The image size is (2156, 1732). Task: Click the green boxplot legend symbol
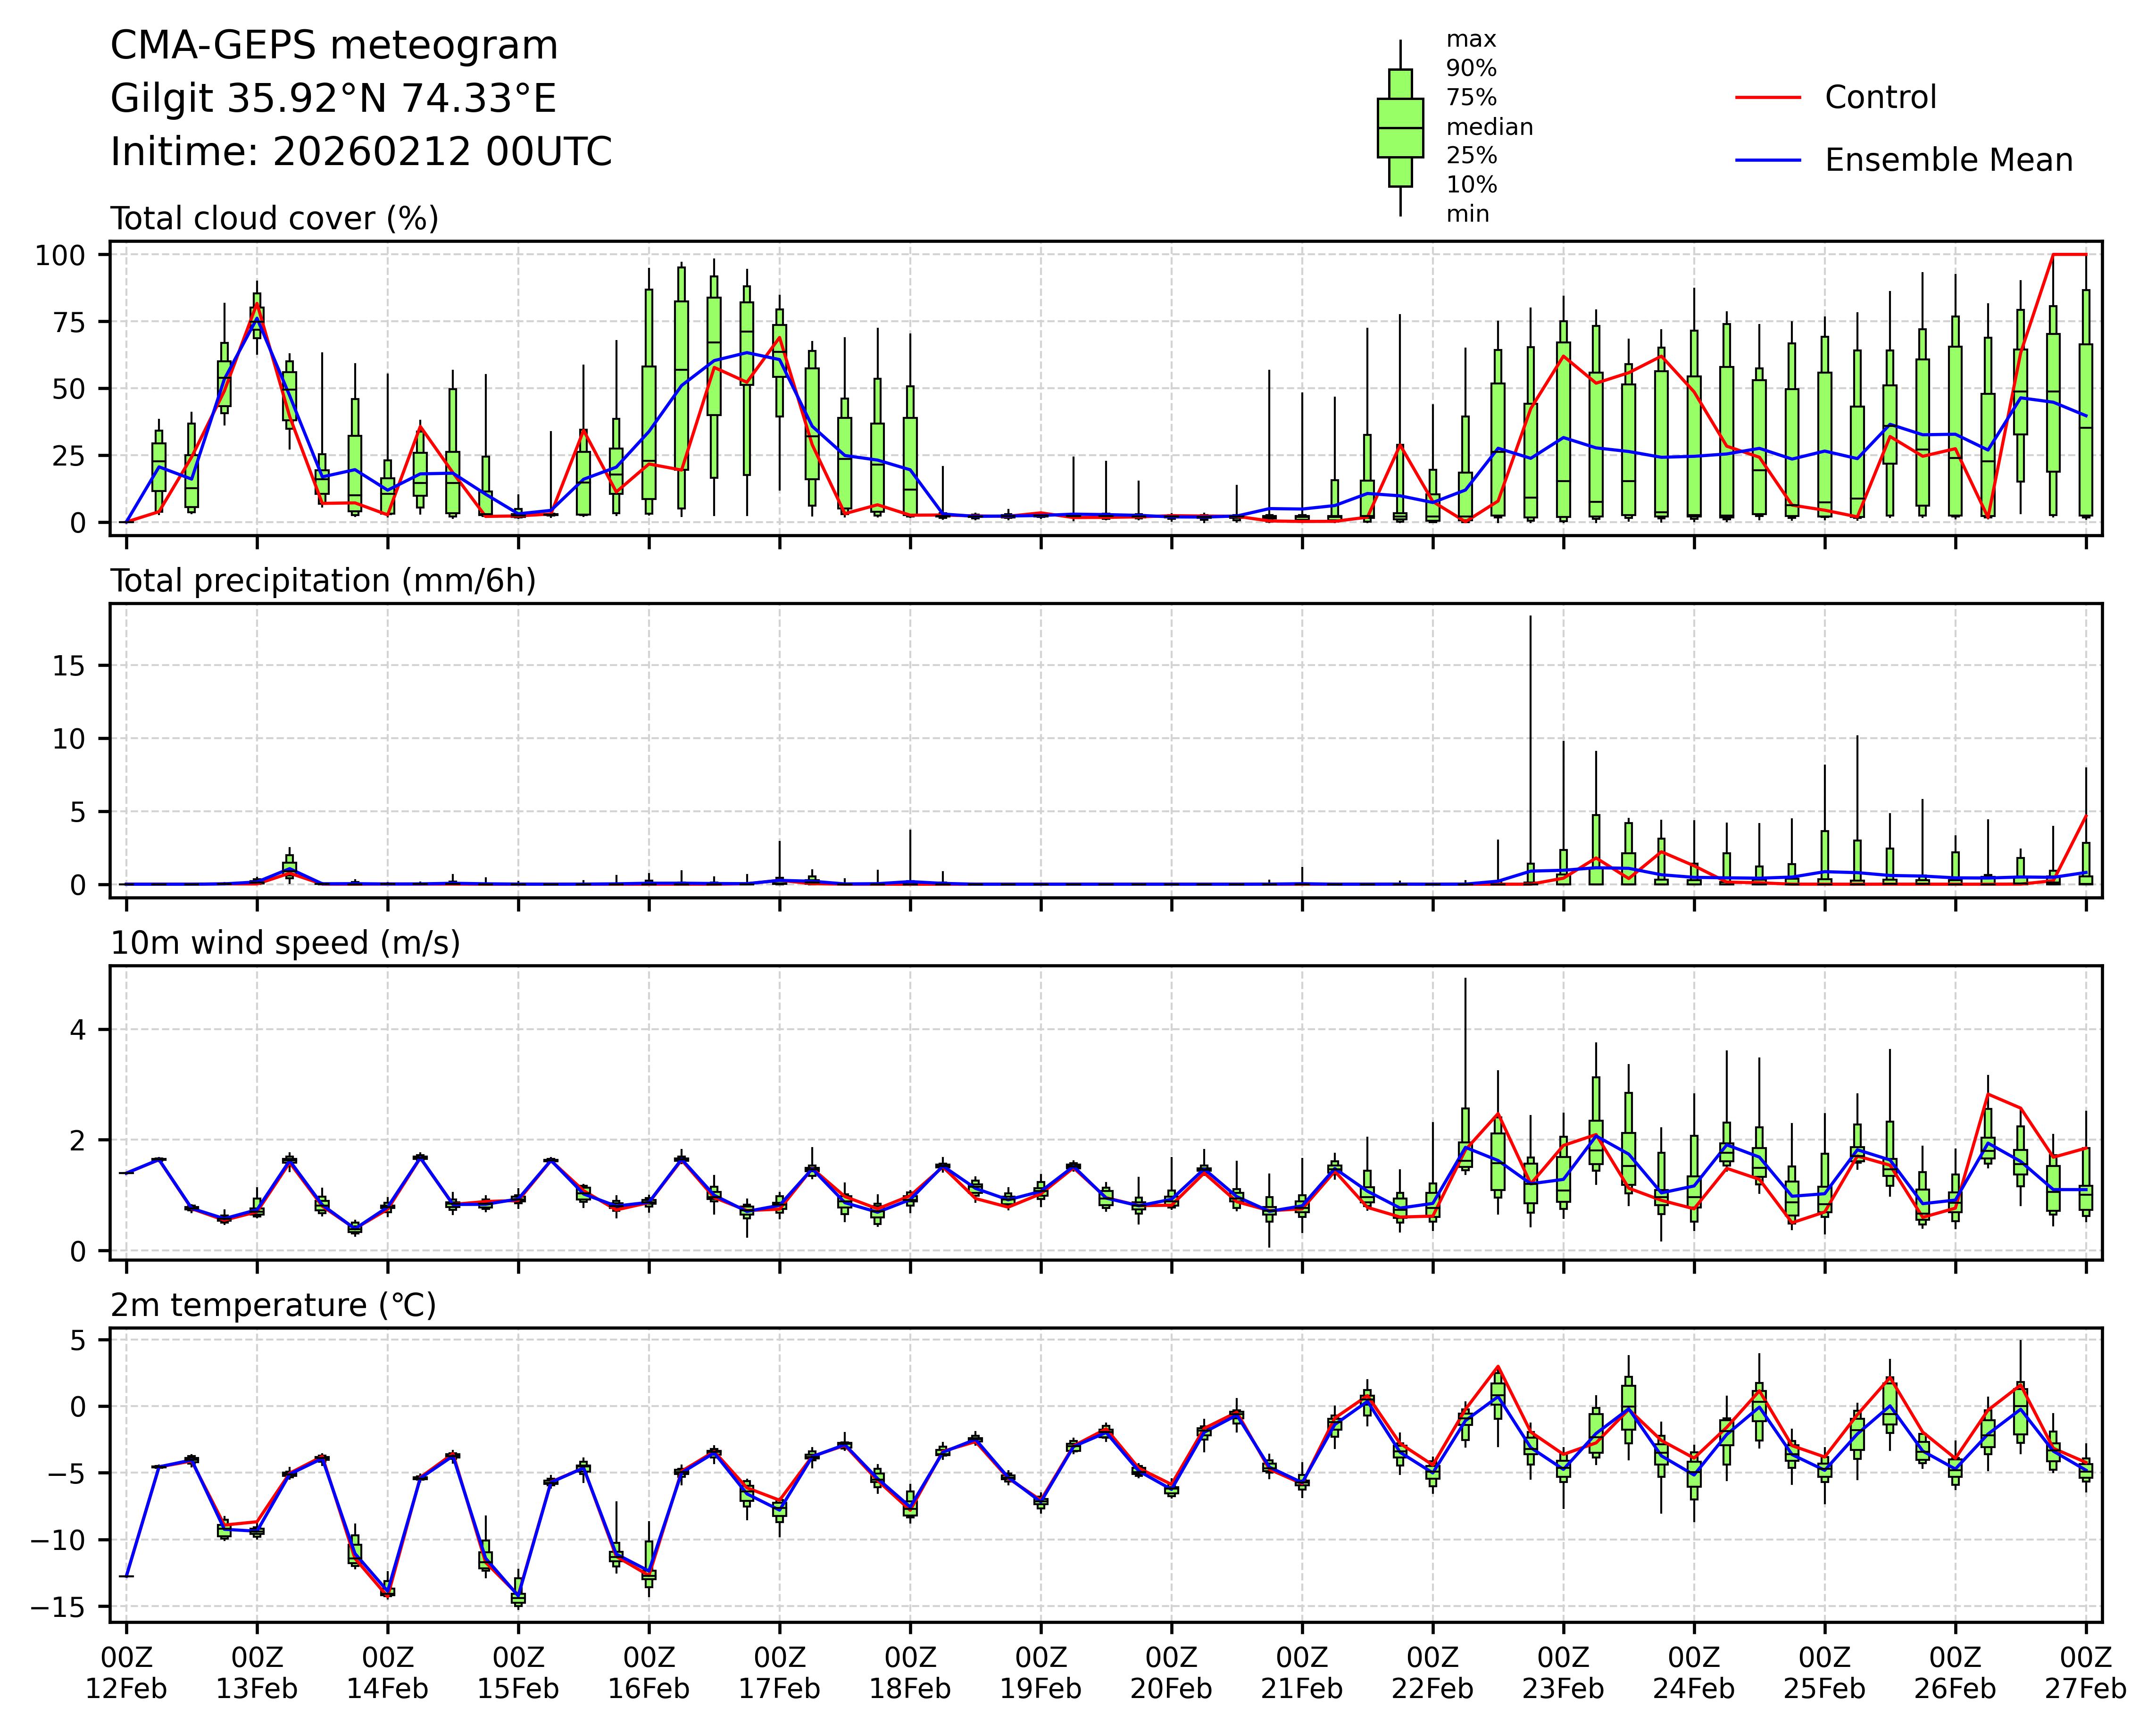[1400, 128]
